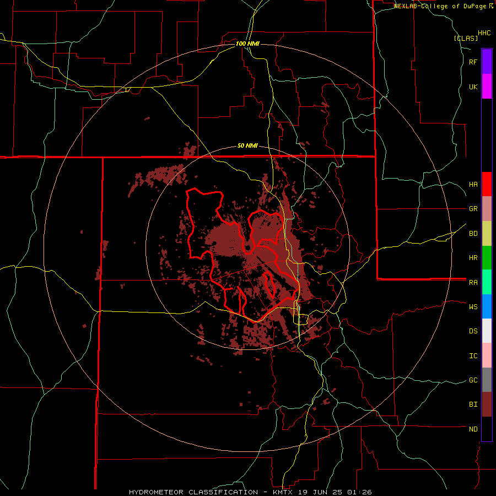
Task: Click the 01:26 timestamp
Action: (359, 492)
